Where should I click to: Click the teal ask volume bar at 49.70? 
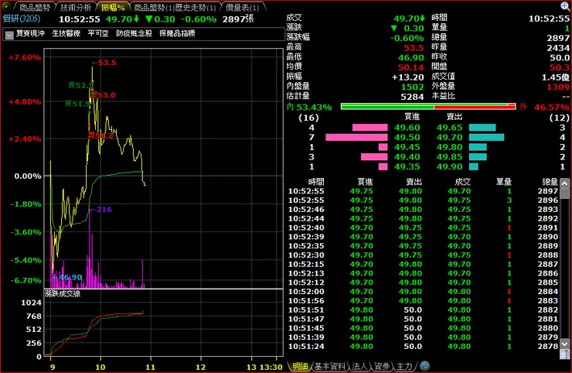tap(487, 138)
